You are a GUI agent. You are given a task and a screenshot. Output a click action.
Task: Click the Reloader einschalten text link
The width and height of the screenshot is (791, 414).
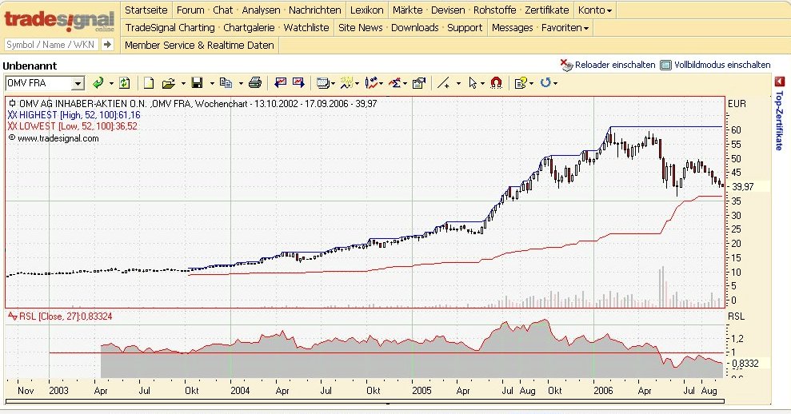pos(615,65)
